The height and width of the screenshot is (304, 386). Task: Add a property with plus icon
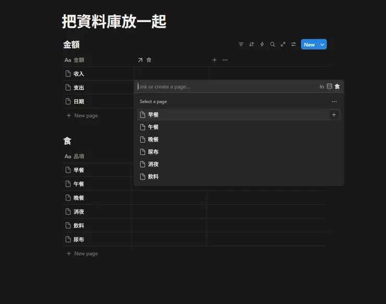(214, 60)
